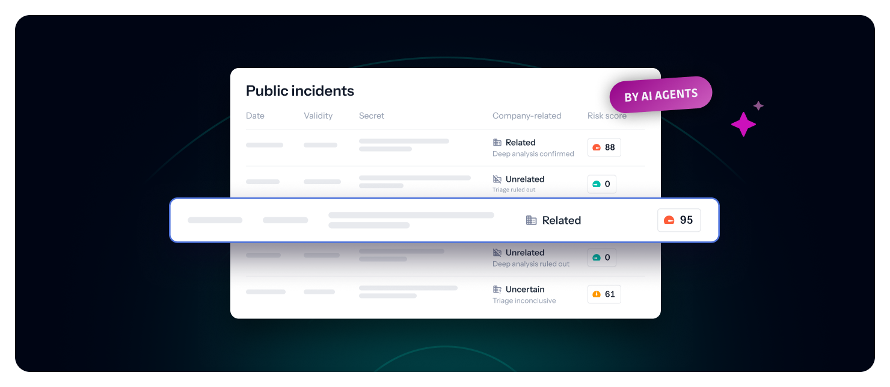This screenshot has width=890, height=387.
Task: Click the Deep analysis ruled out text
Action: 531,264
